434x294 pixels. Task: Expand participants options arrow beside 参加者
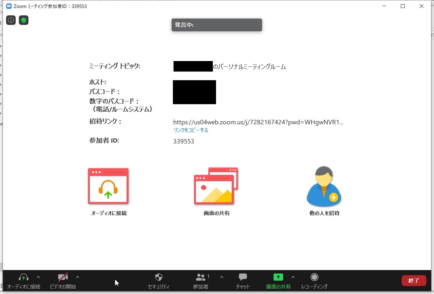[222, 277]
